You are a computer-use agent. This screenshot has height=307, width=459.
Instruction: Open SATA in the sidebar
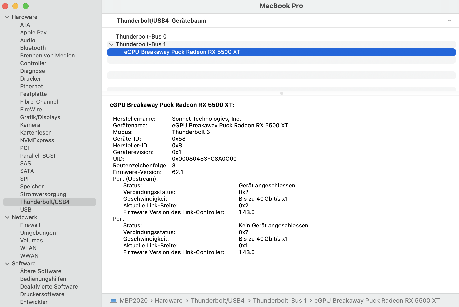click(27, 171)
